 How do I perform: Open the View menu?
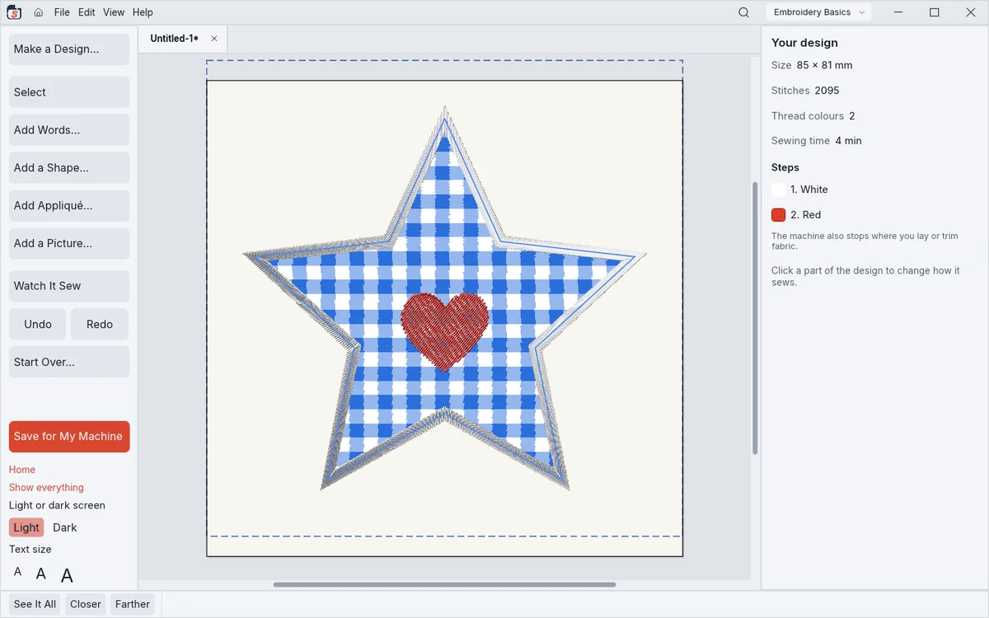[114, 12]
